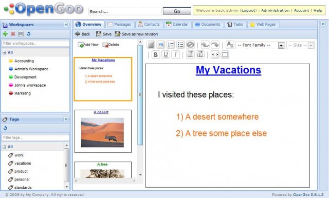
Task: Expand the right side panel
Action: (323, 24)
